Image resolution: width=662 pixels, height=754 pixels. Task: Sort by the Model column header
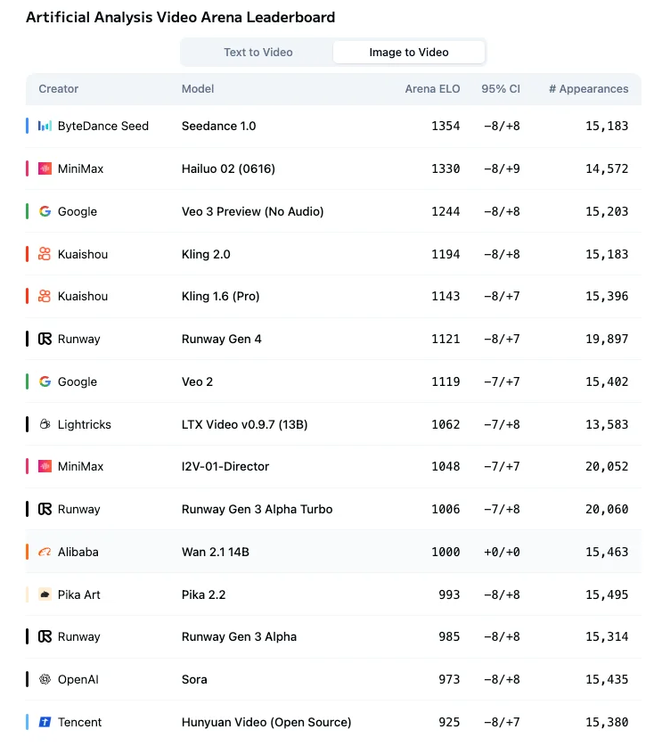point(198,89)
